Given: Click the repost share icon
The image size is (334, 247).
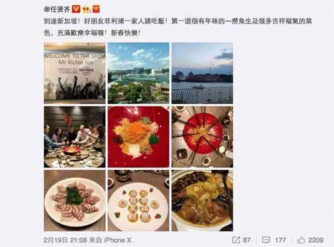Looking at the screenshot, I should (236, 240).
